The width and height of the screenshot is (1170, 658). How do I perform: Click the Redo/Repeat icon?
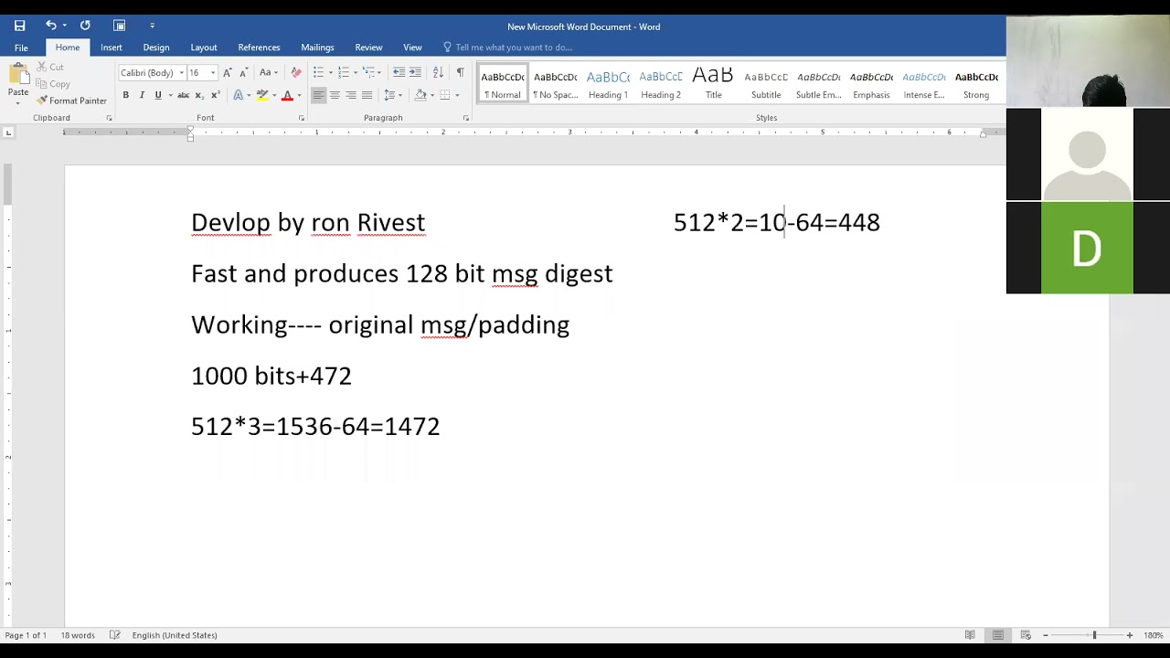[85, 26]
